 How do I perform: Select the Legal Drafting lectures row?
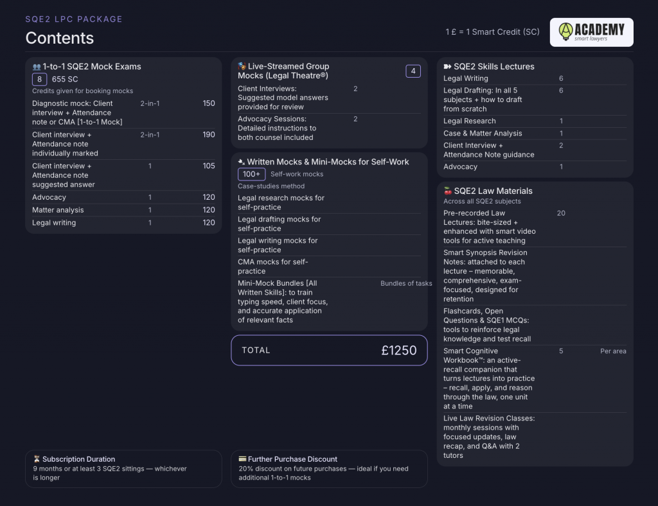click(535, 100)
